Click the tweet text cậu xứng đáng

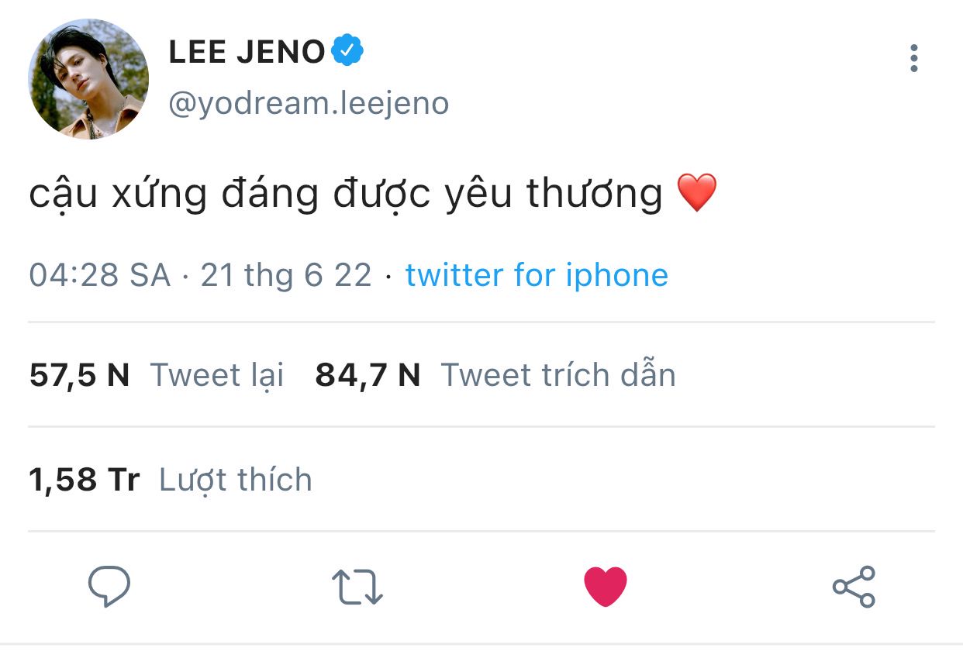[x=174, y=194]
